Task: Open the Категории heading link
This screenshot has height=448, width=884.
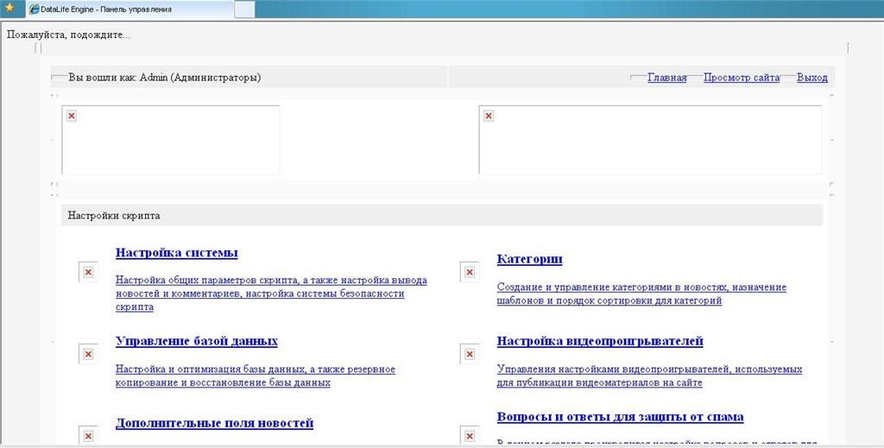Action: (x=529, y=259)
